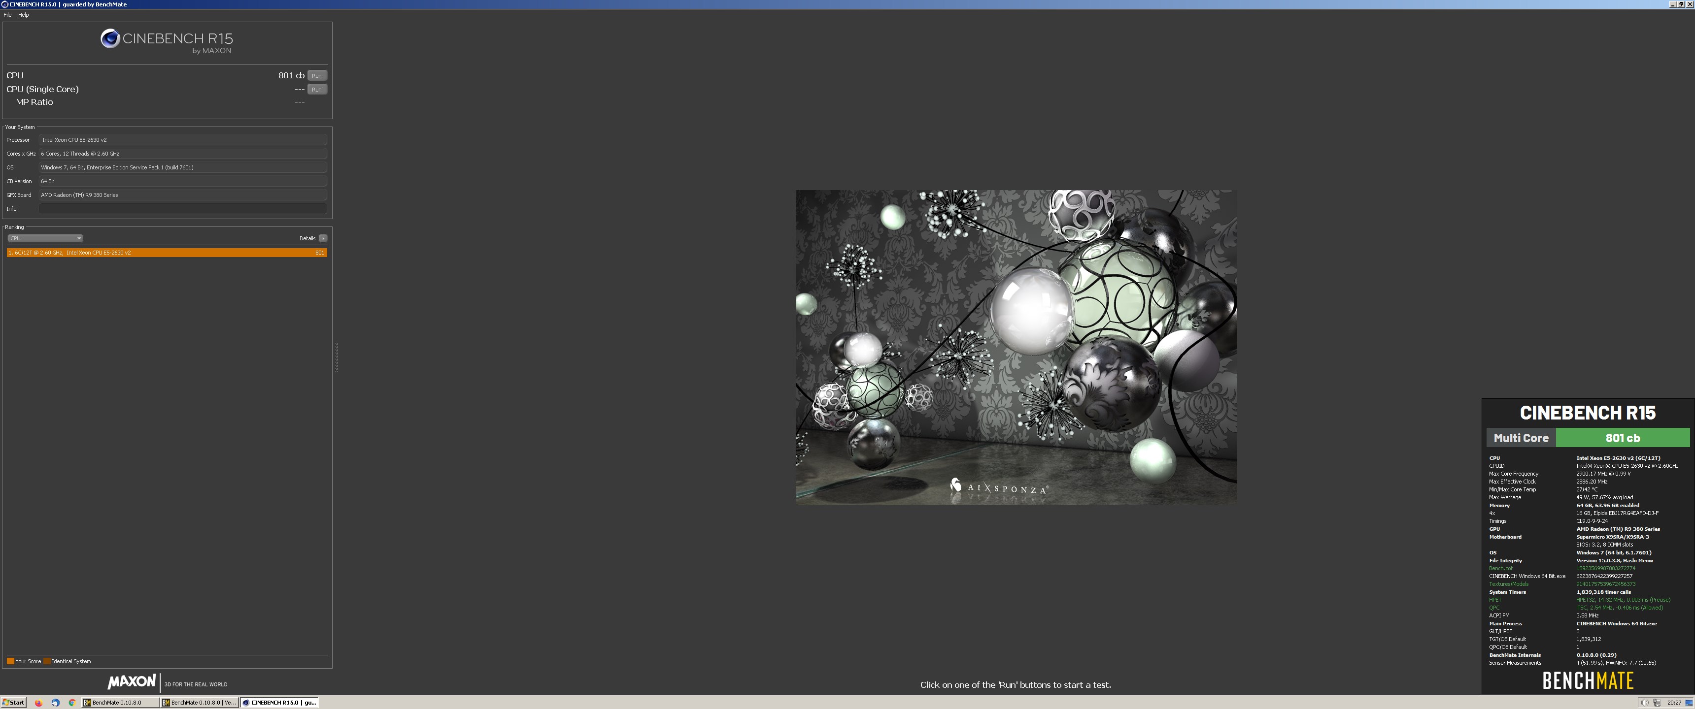
Task: Click the green 801 cb BenchMate score bar
Action: coord(1623,437)
